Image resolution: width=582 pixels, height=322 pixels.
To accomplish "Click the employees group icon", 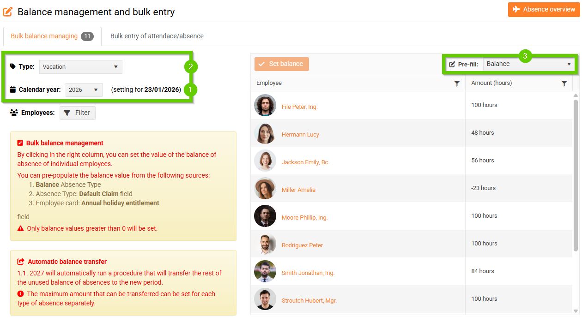I will pos(14,113).
